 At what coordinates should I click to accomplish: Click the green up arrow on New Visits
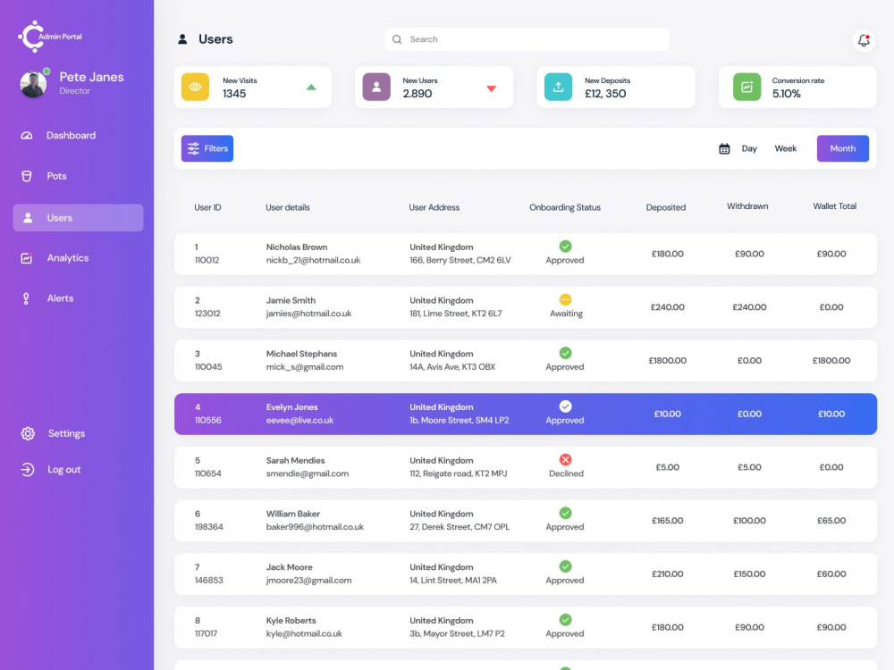311,88
